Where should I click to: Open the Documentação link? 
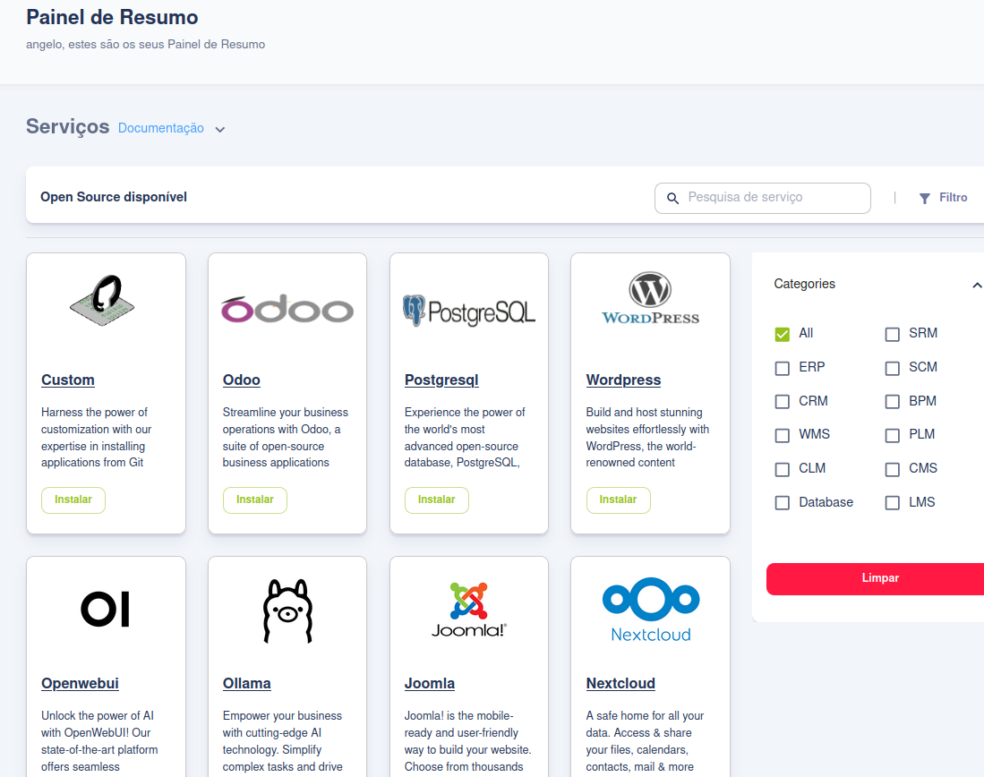click(x=160, y=128)
